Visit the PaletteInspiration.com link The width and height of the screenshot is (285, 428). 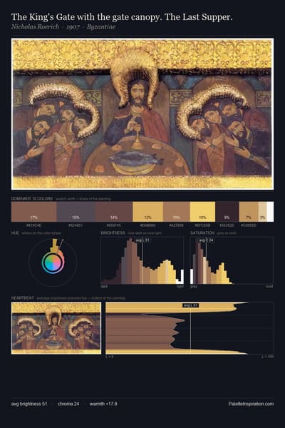click(x=251, y=404)
